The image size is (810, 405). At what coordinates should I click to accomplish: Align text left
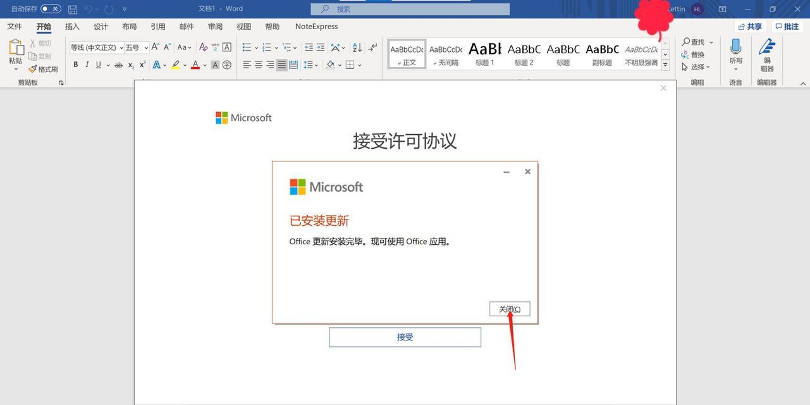(x=247, y=65)
